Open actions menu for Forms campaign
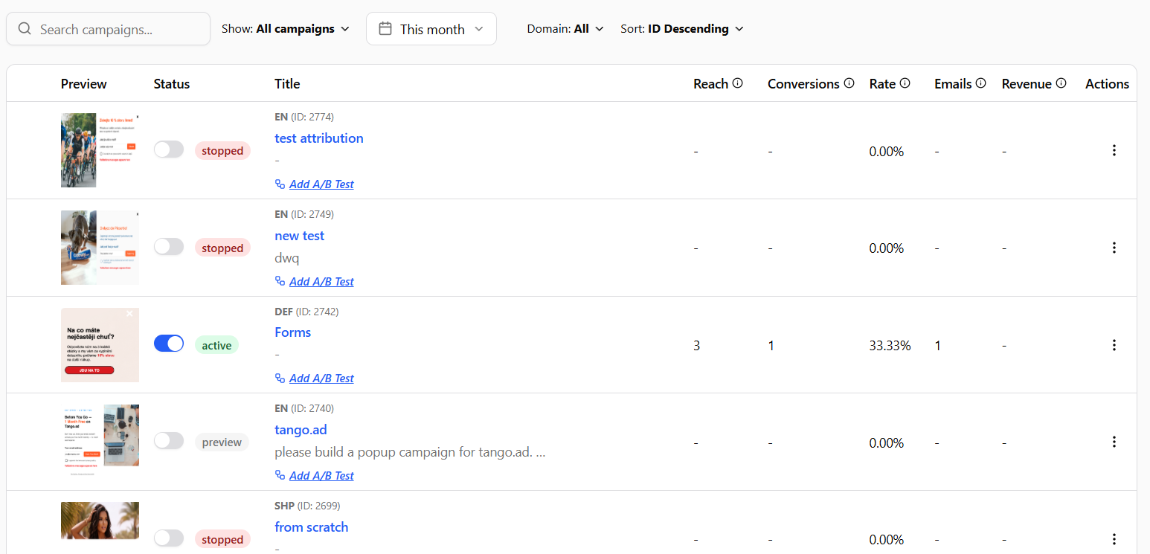This screenshot has width=1150, height=554. pyautogui.click(x=1114, y=345)
